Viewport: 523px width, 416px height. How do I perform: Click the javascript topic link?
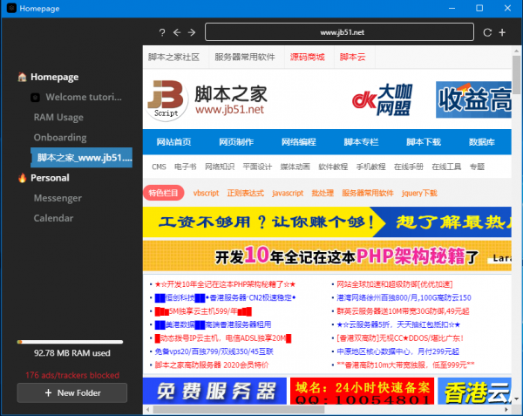tap(287, 193)
